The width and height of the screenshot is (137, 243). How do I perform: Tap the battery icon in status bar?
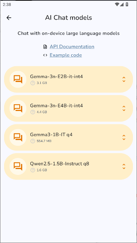[127, 4]
